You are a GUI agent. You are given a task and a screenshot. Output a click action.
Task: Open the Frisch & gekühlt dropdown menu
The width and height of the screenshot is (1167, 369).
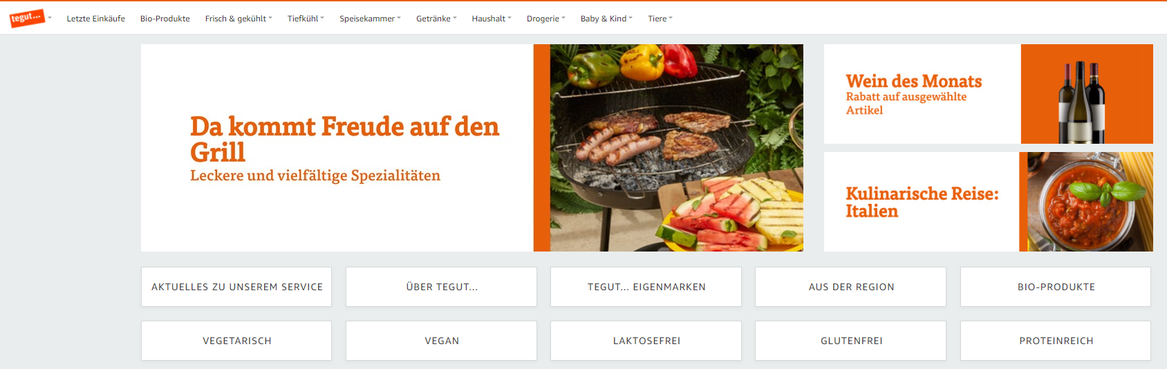click(239, 19)
